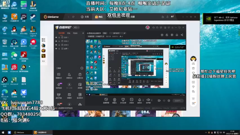The image size is (240, 135).
Task: Click 修改 button next to room title
Action: [105, 33]
